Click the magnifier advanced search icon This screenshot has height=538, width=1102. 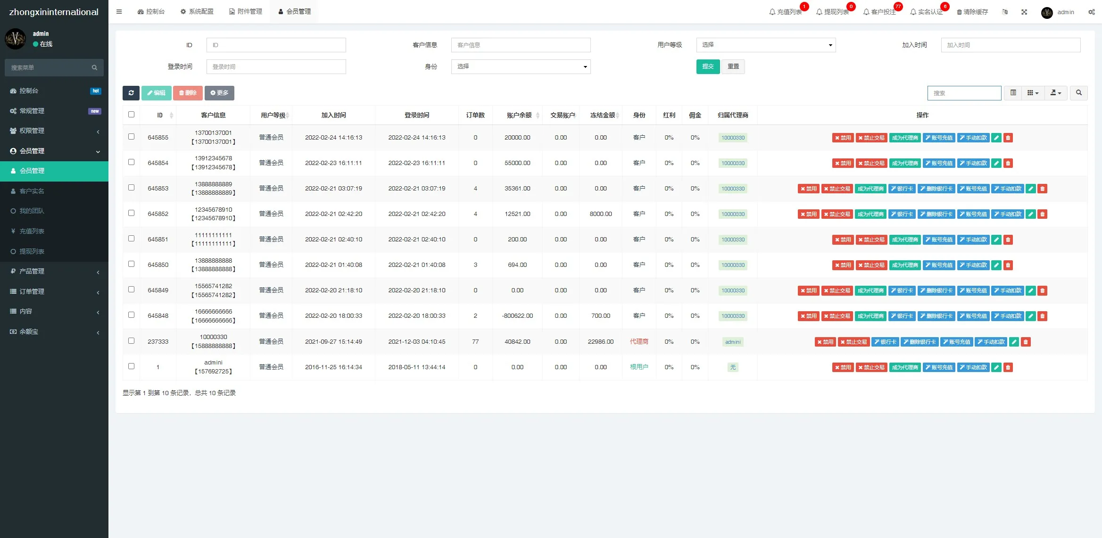tap(1079, 93)
